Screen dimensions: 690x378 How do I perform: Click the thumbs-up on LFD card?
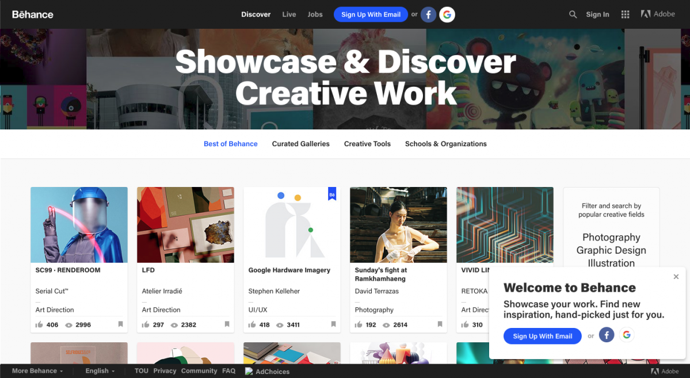[x=146, y=324]
